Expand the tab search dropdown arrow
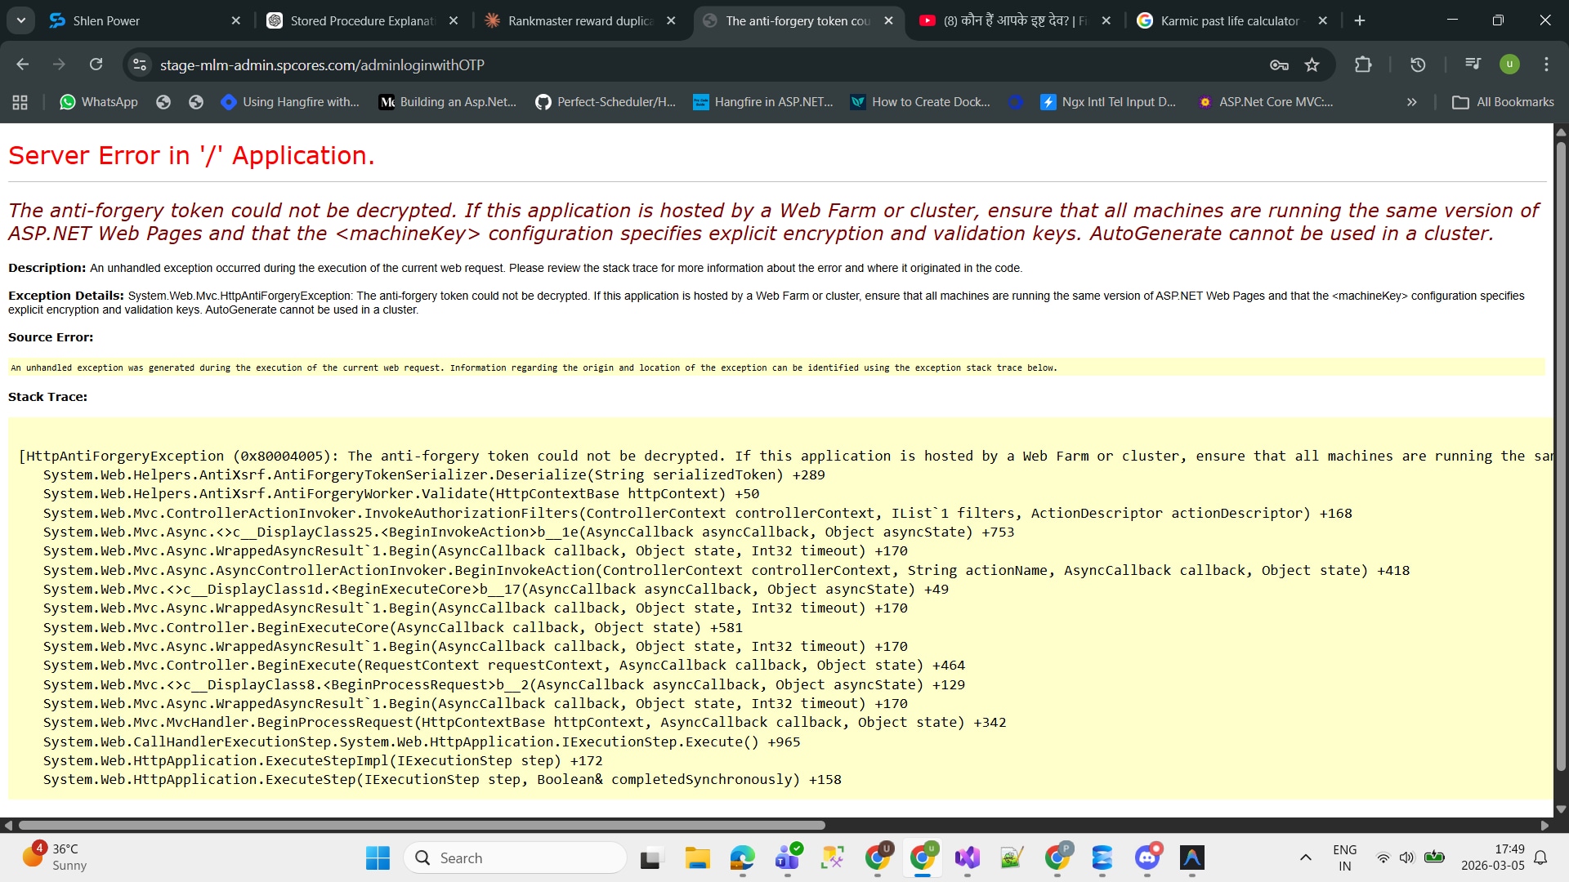The image size is (1569, 882). (20, 20)
